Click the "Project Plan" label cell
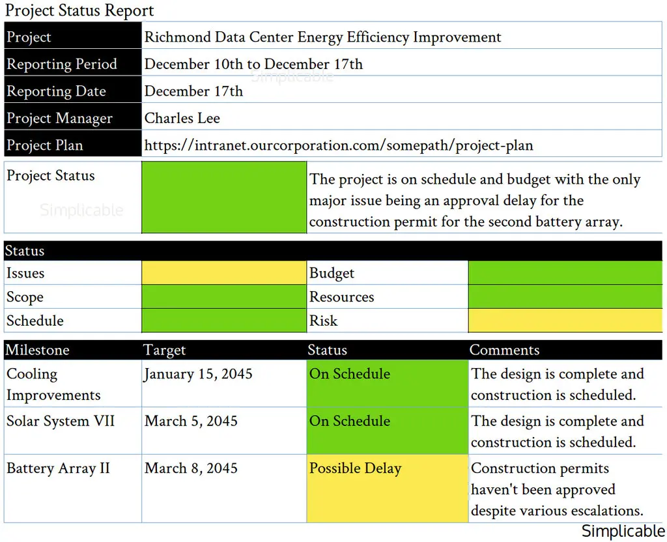 click(x=73, y=143)
